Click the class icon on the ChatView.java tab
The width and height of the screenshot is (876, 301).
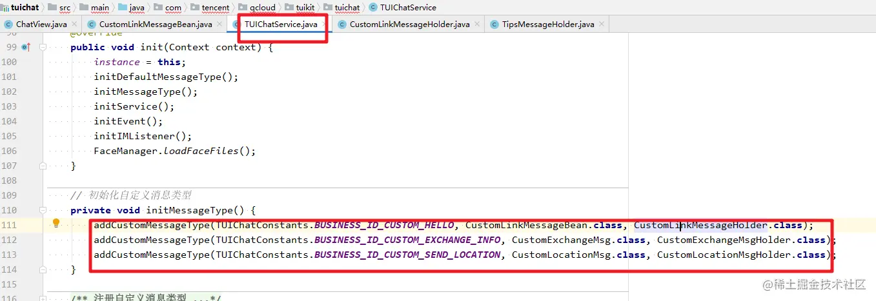[x=8, y=24]
